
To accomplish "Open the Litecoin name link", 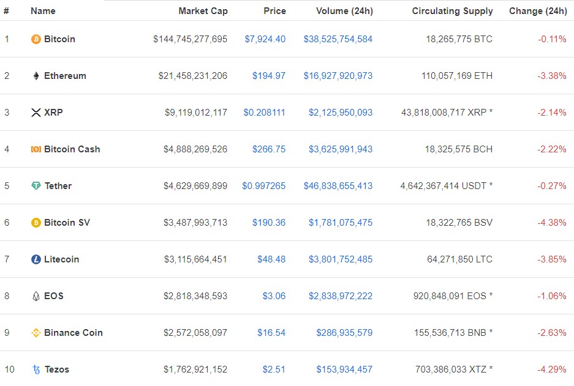I will point(61,259).
